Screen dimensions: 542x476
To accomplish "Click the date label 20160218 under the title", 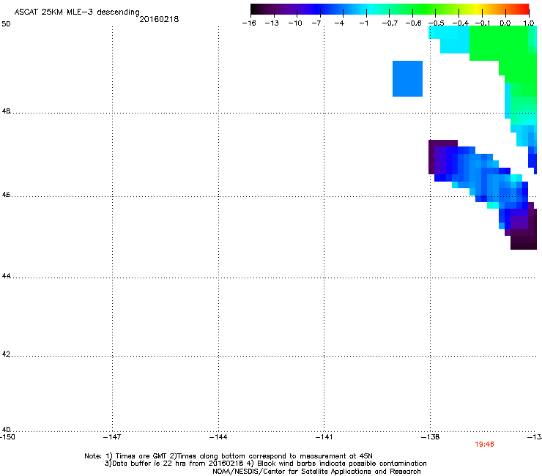I will pos(159,19).
